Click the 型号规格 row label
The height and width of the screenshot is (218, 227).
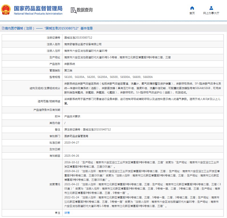click(55, 77)
